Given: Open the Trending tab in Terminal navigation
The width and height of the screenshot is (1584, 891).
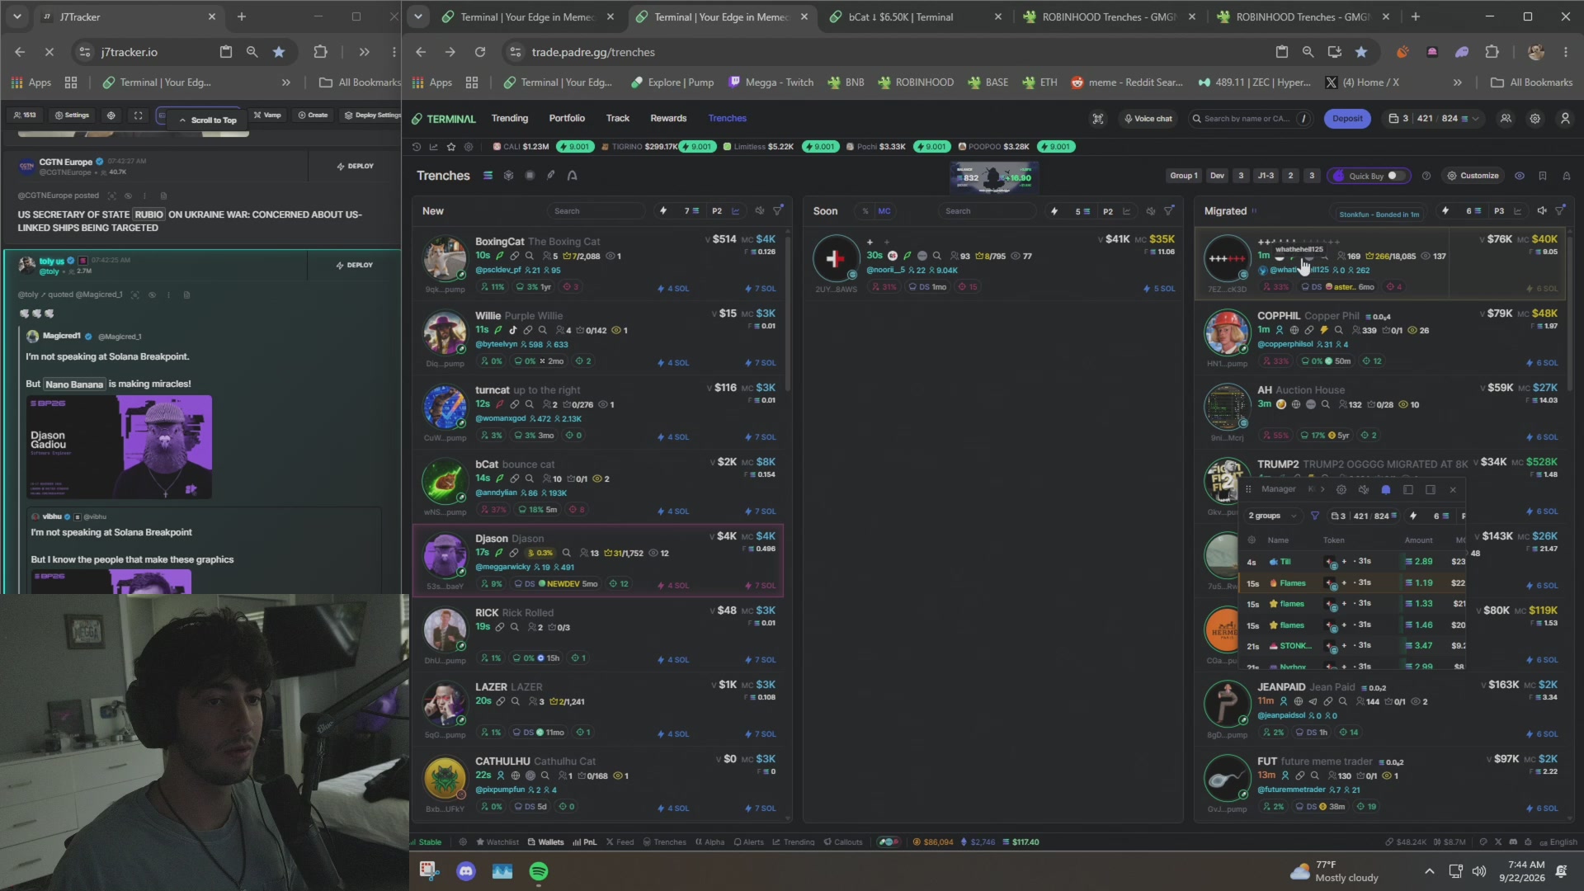Looking at the screenshot, I should coord(509,118).
